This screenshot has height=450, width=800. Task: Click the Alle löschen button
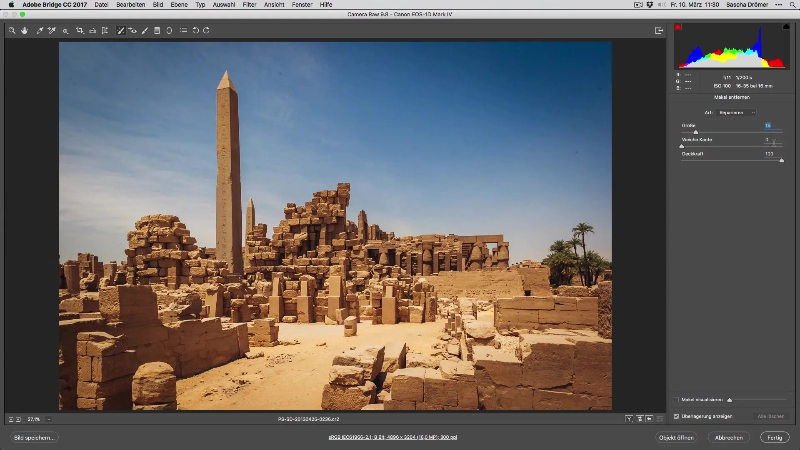click(771, 416)
